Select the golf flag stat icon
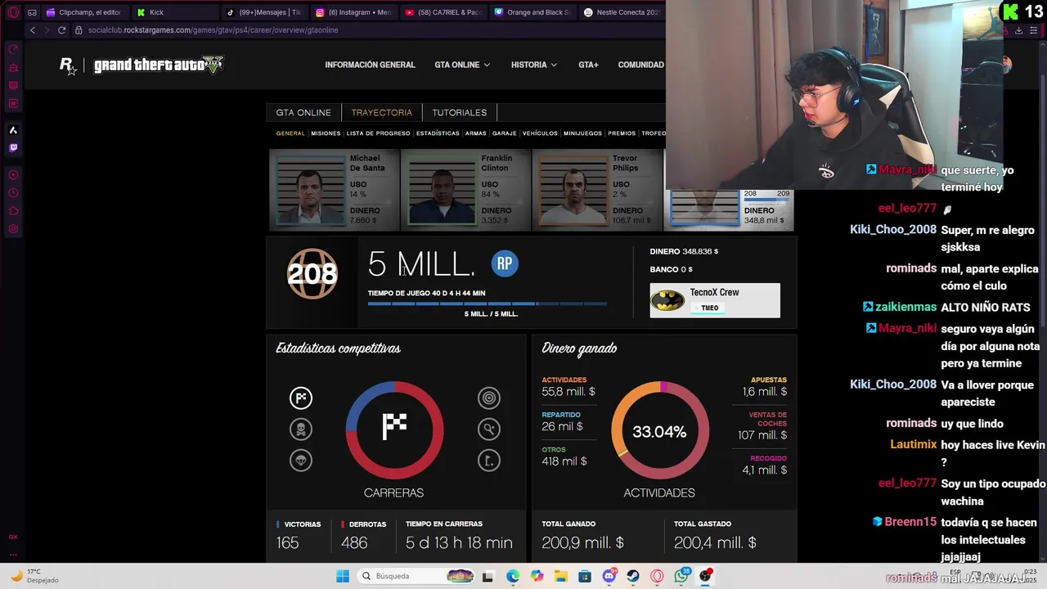1047x589 pixels. click(489, 461)
